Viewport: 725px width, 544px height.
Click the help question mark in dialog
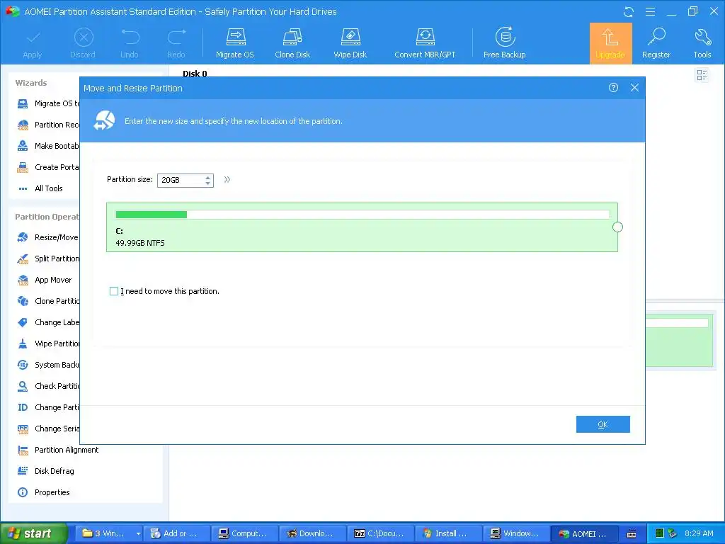(x=613, y=87)
